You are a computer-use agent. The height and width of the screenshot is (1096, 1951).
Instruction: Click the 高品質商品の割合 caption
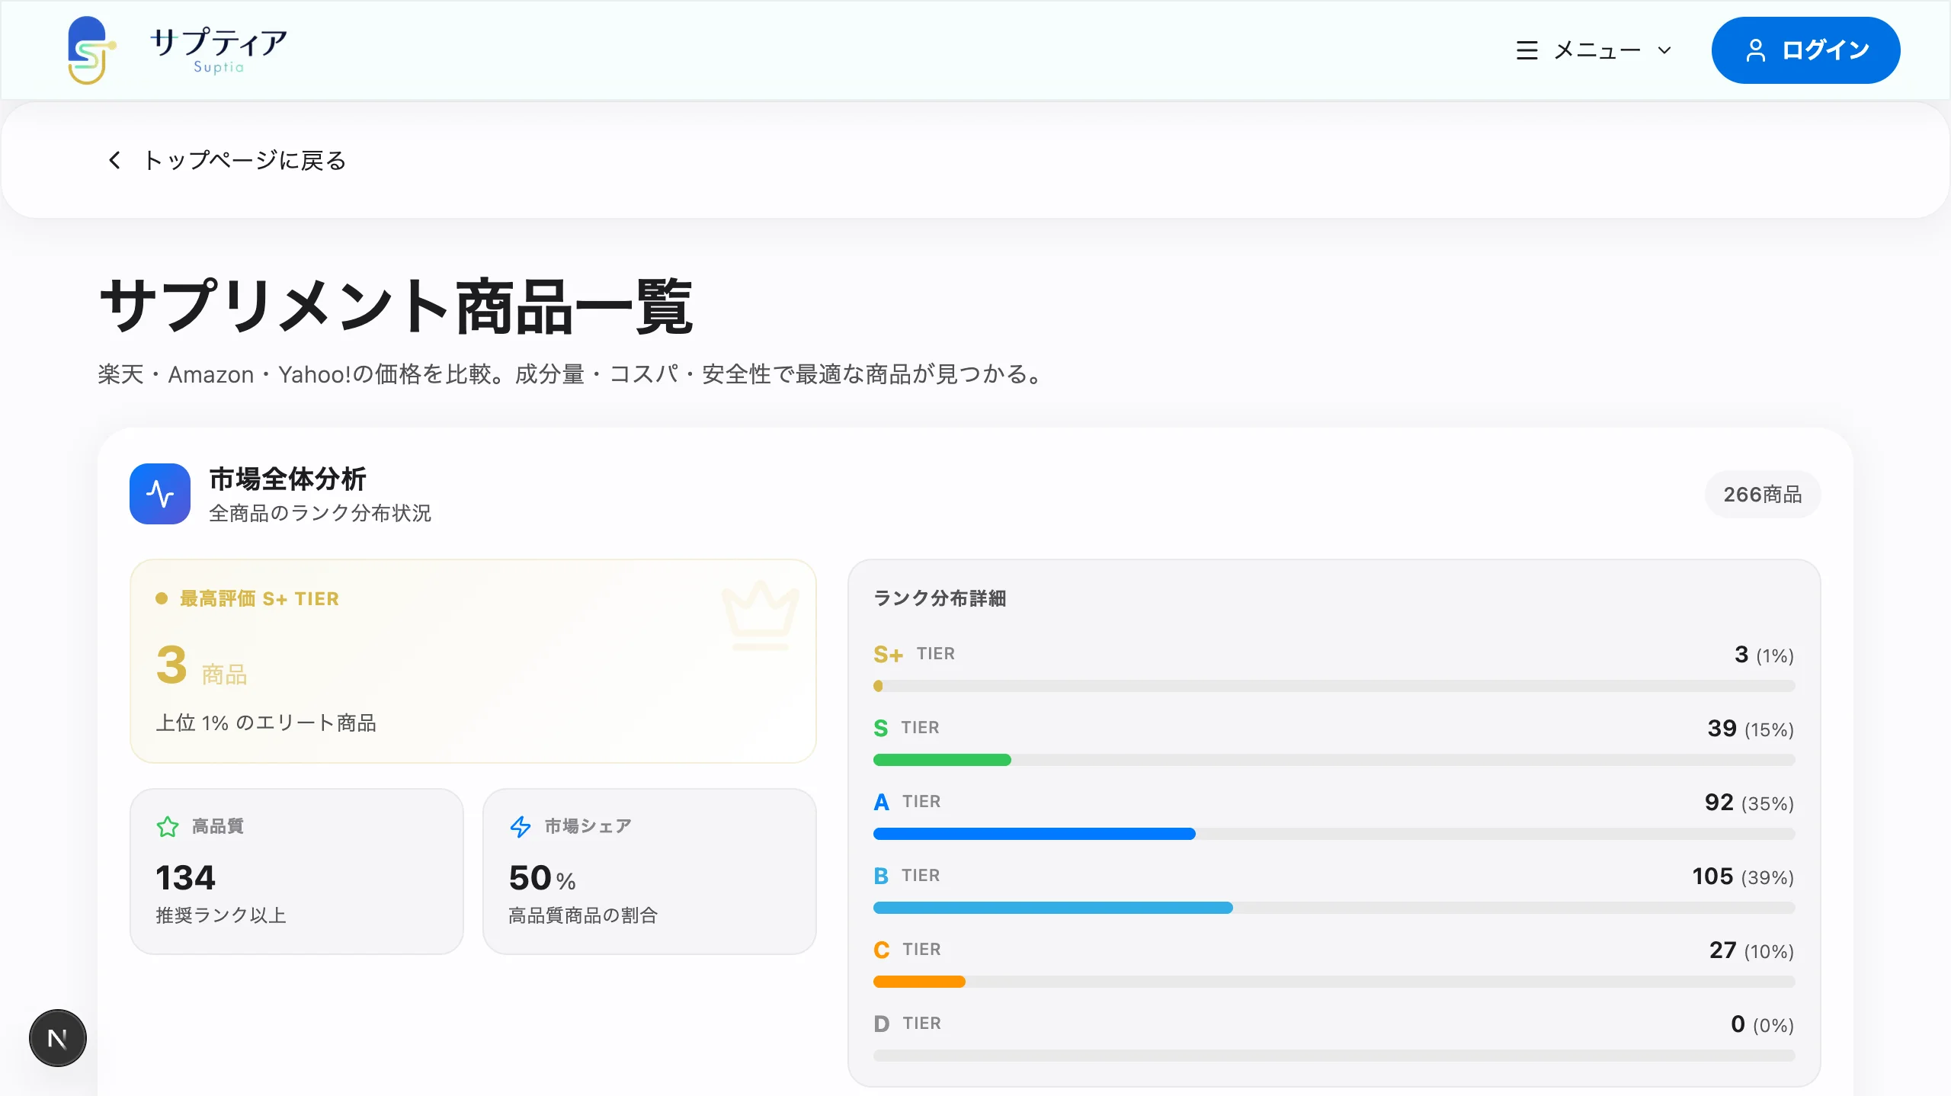point(583,915)
